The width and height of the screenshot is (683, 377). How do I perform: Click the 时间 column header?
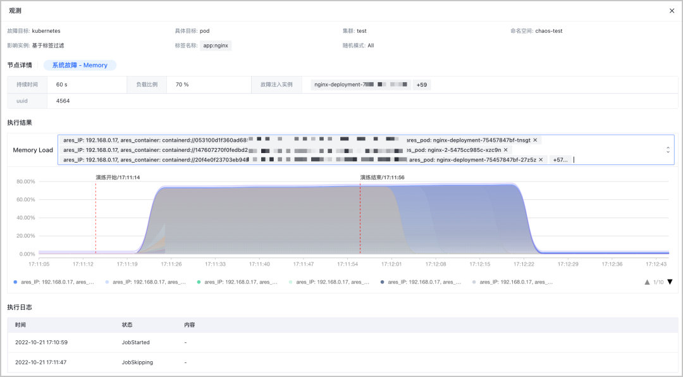[x=20, y=324]
